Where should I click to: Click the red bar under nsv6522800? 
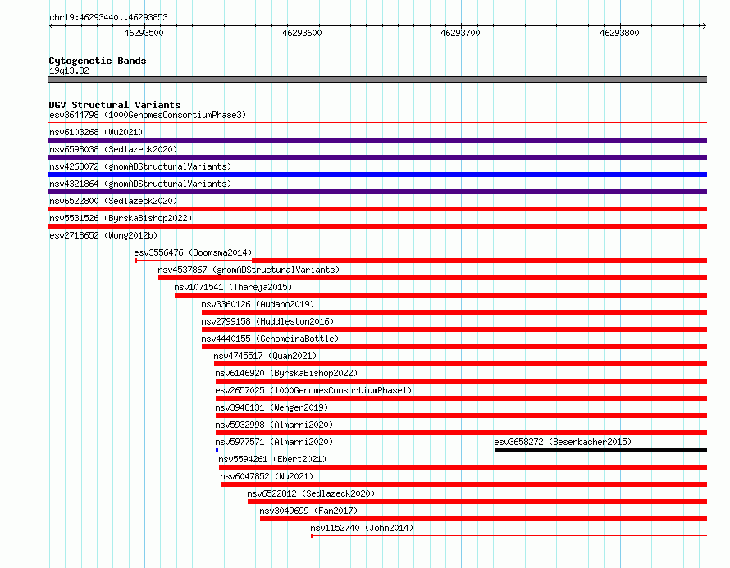(x=377, y=209)
